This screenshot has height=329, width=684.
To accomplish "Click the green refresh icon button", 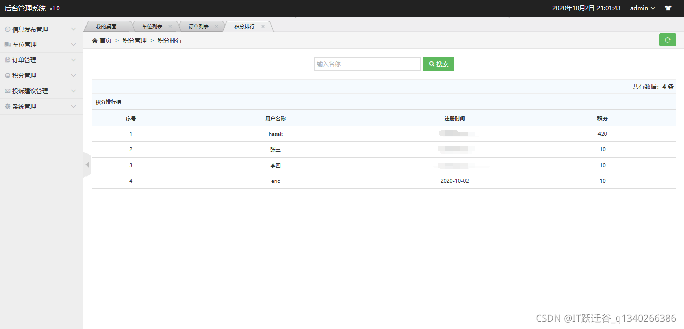I will point(667,40).
